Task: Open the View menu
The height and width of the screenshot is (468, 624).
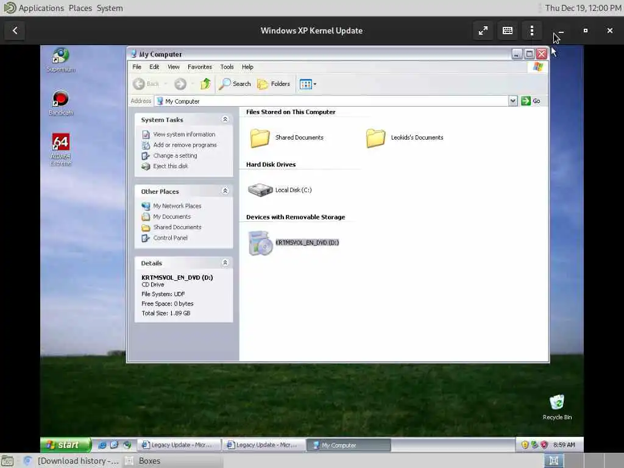Action: coord(173,67)
